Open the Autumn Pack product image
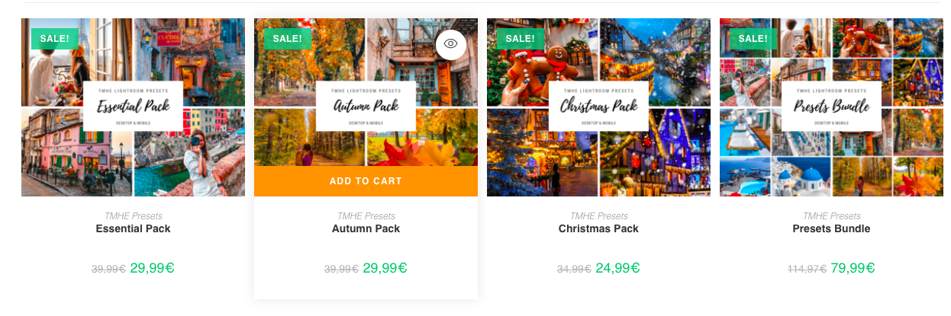The height and width of the screenshot is (316, 951). pyautogui.click(x=366, y=92)
